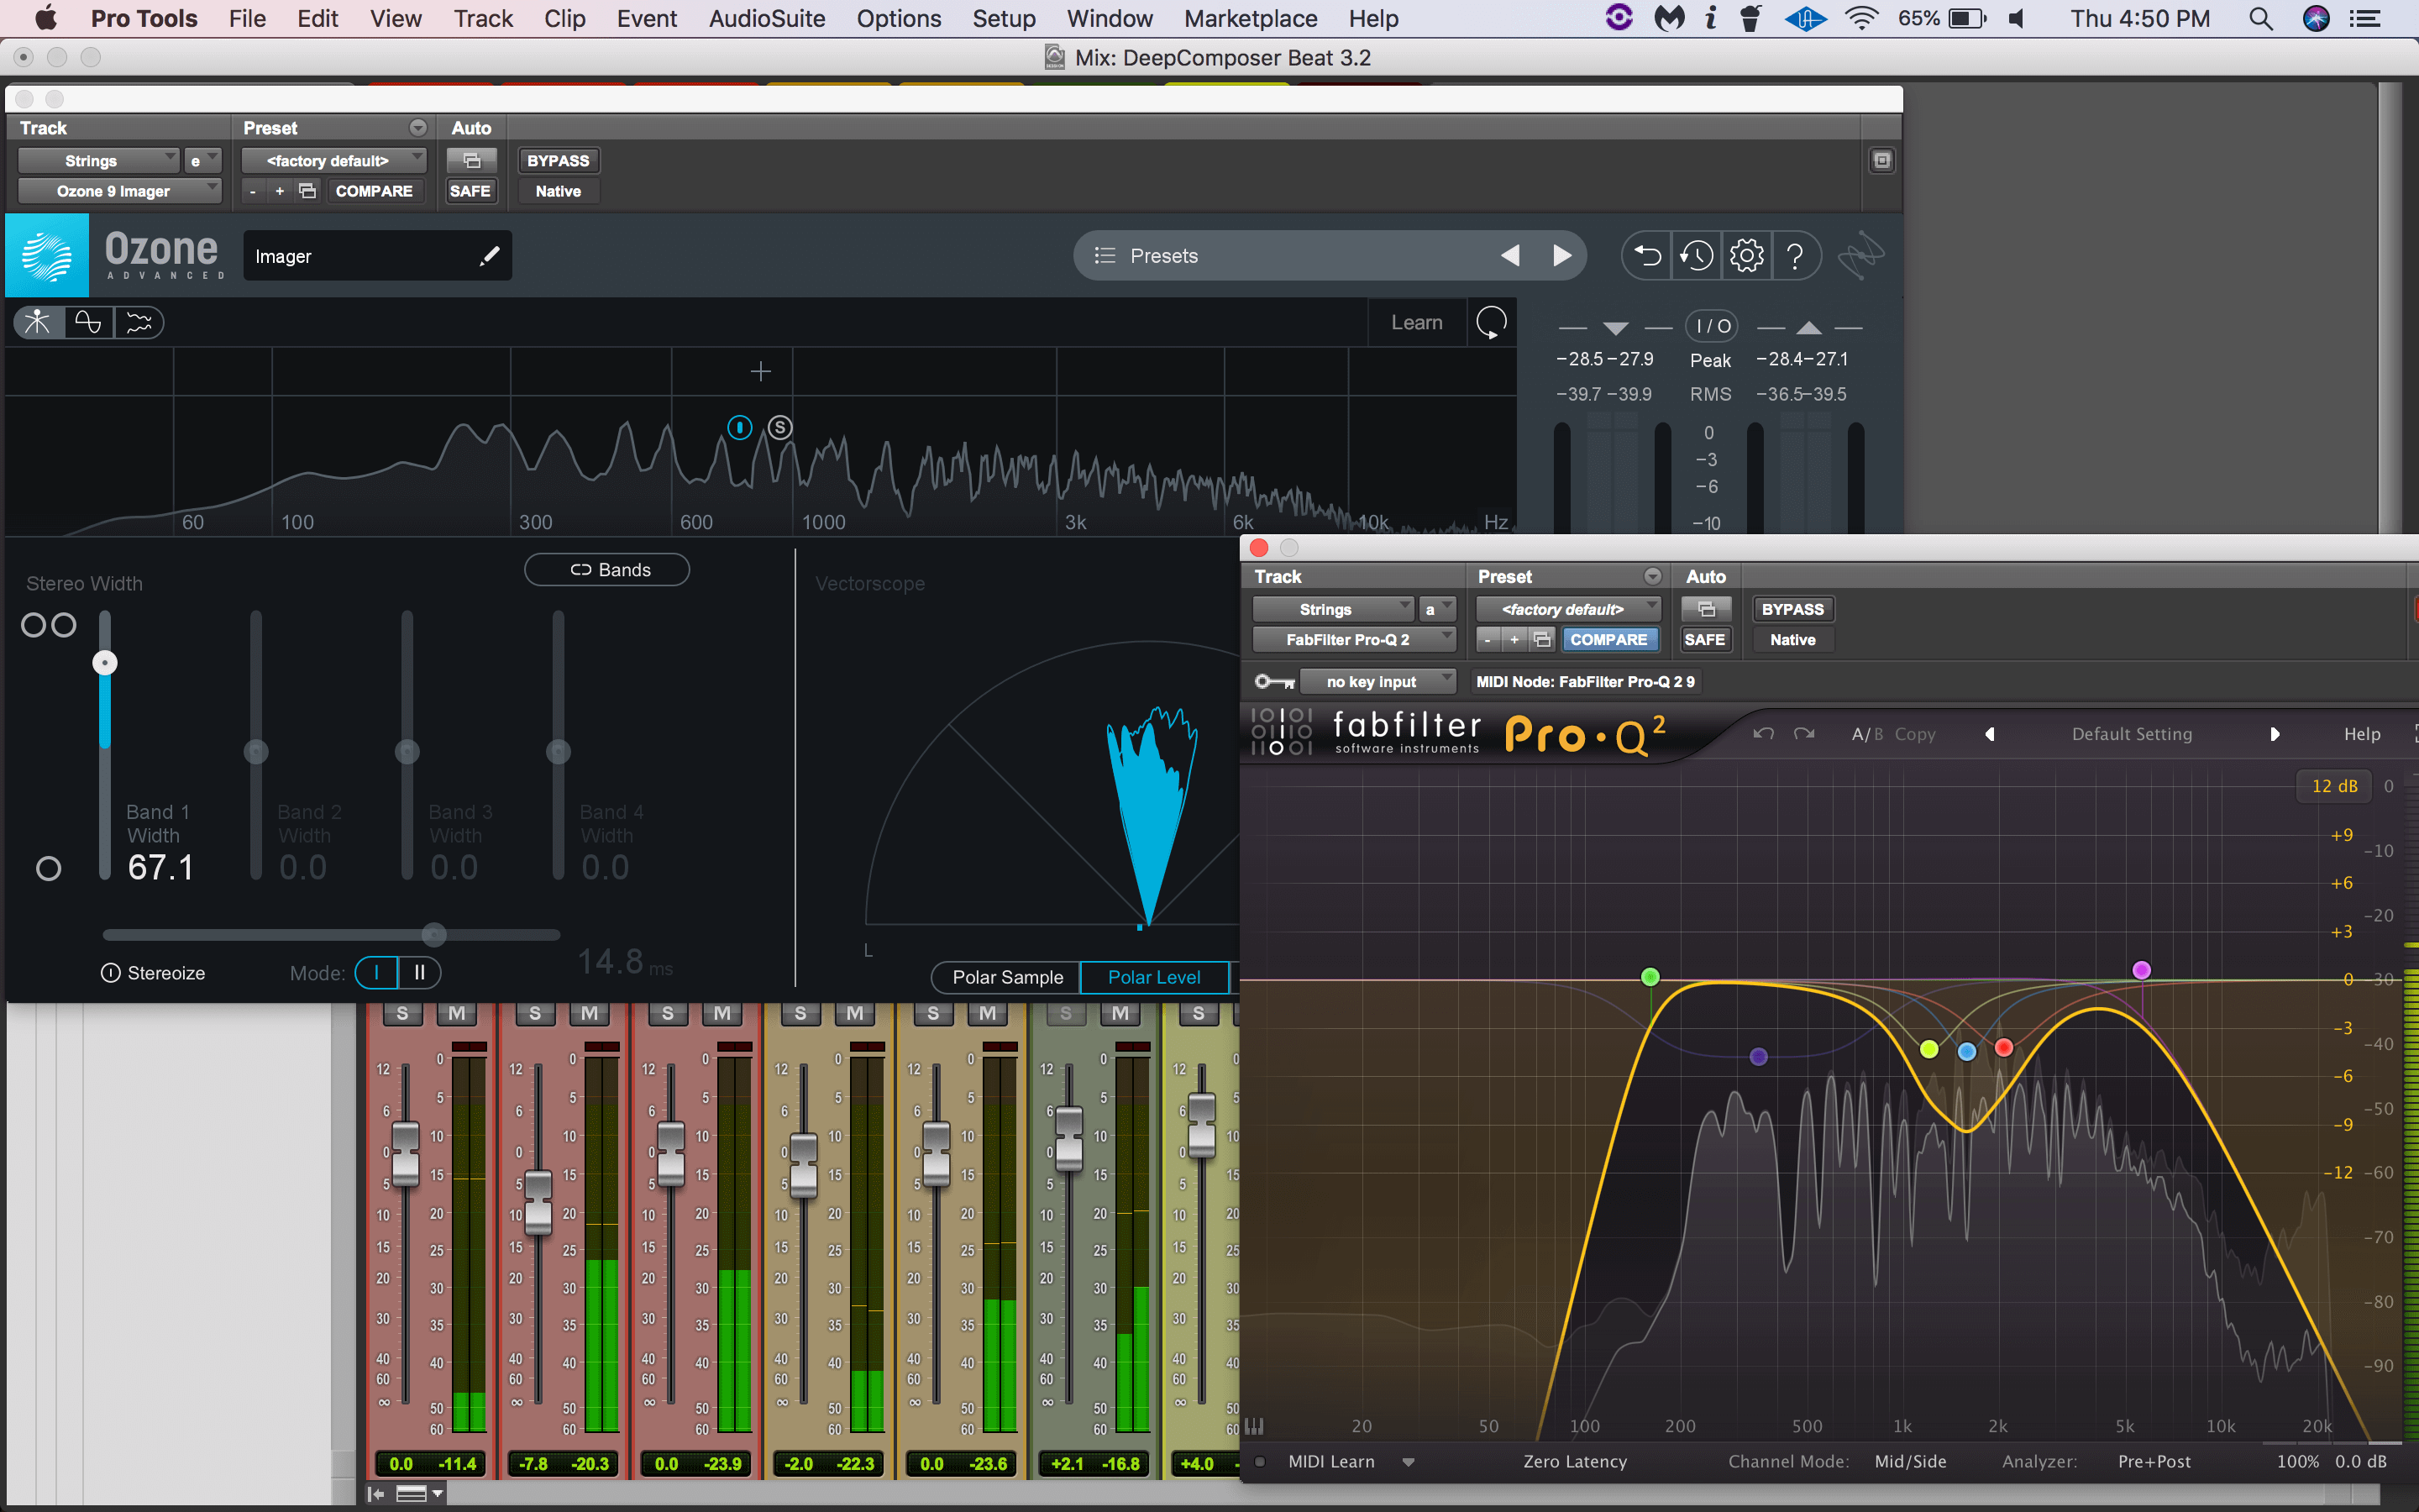Open Ozone 9 Imager plugin selector dropdown

(119, 191)
